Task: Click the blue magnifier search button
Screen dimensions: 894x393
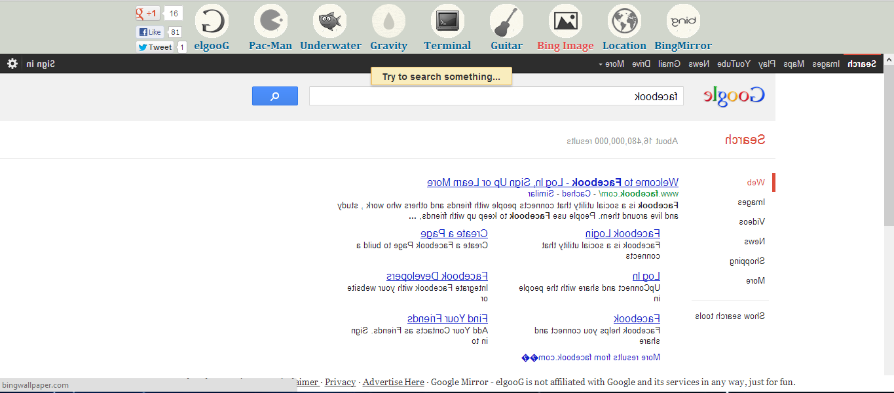Action: 275,96
